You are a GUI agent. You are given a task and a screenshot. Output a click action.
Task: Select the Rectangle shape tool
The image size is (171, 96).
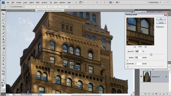(x=3, y=67)
